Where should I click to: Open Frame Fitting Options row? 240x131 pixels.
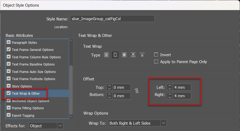(37, 108)
